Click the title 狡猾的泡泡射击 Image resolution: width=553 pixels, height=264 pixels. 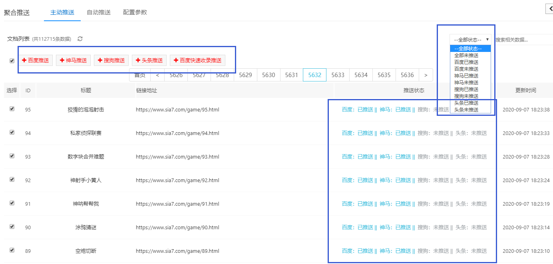point(86,109)
